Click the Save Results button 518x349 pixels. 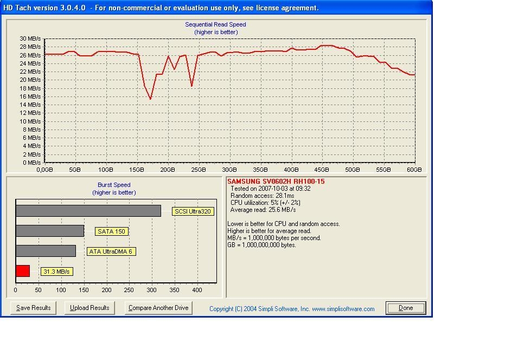point(33,308)
